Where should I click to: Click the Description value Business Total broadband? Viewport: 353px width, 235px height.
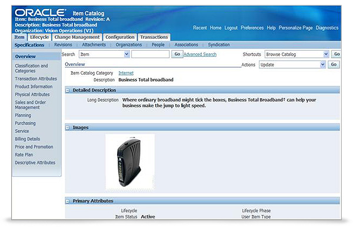tap(146, 80)
